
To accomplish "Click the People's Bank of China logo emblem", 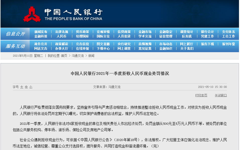I will 32,14.
